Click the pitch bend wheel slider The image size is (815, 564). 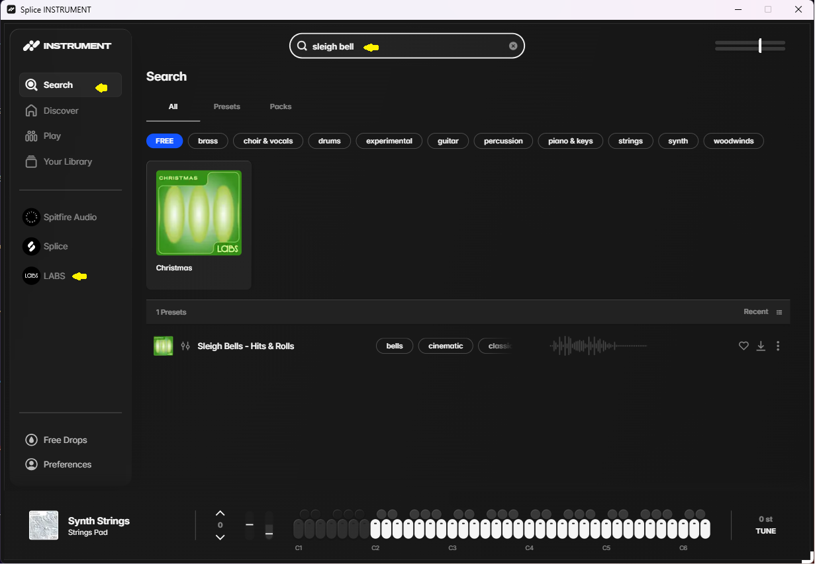point(250,525)
